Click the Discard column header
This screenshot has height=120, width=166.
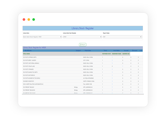coord(135,51)
